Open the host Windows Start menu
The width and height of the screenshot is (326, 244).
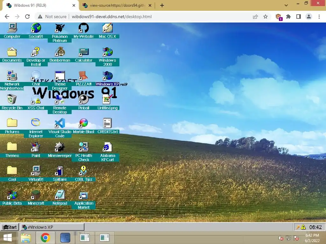(8, 238)
